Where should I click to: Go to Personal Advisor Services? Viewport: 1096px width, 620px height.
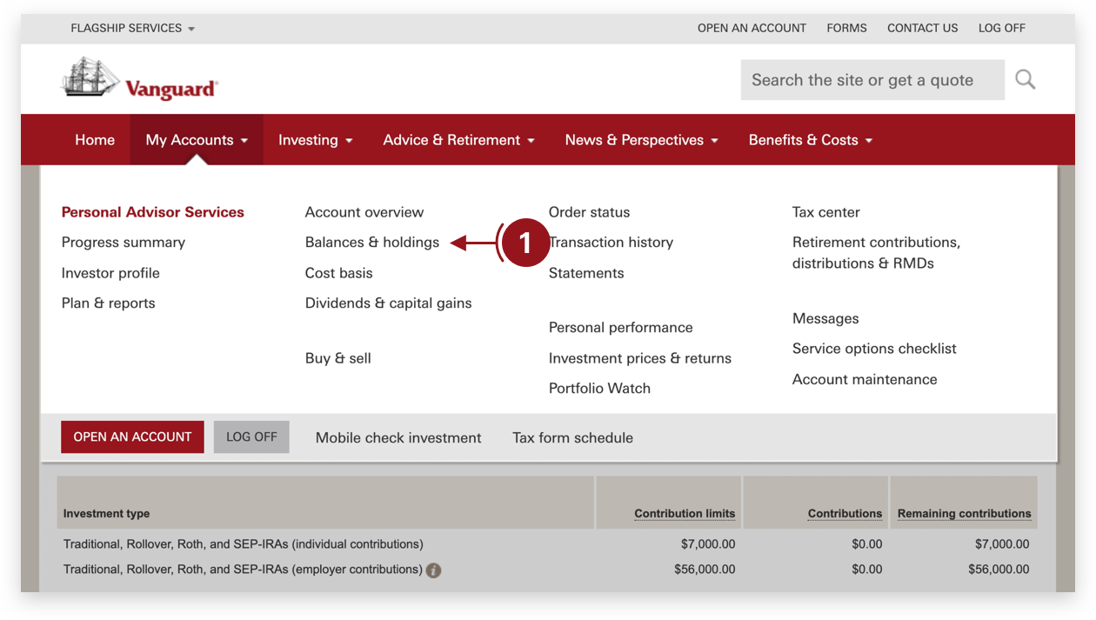(152, 211)
